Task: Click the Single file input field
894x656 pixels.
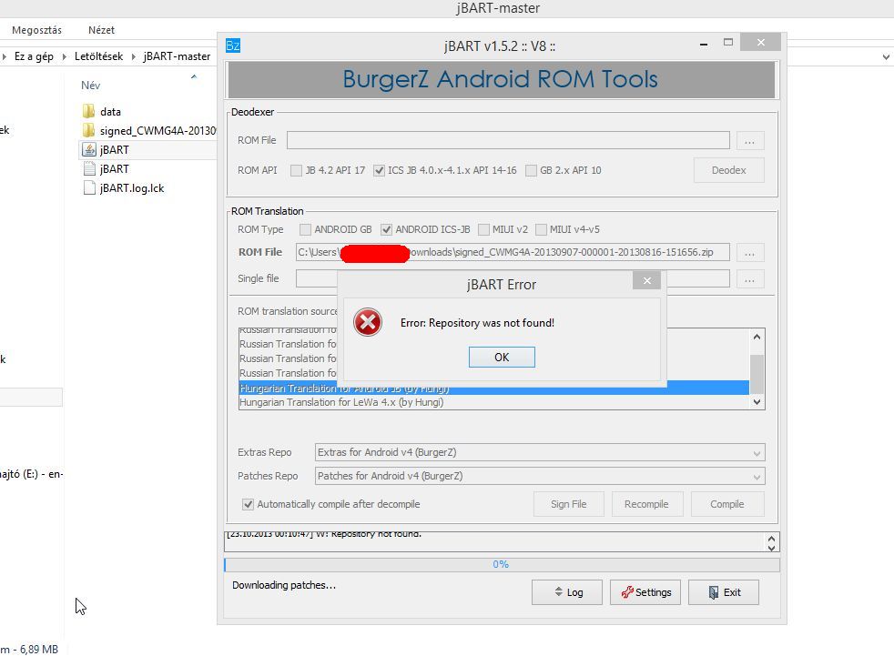Action: 513,278
